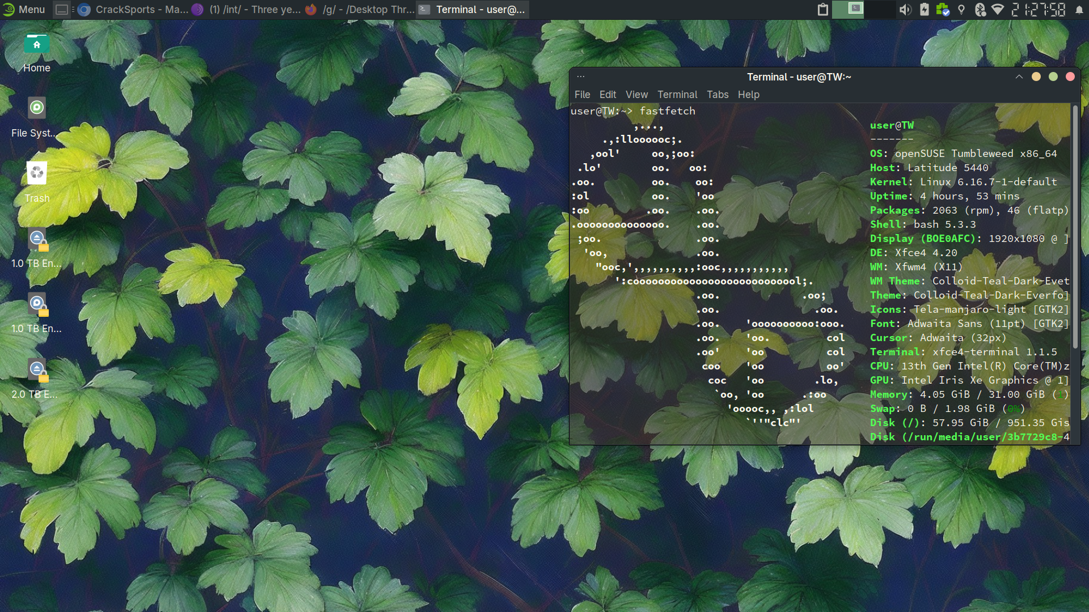Viewport: 1089px width, 612px height.
Task: Select the Home desktop icon
Action: 37,53
